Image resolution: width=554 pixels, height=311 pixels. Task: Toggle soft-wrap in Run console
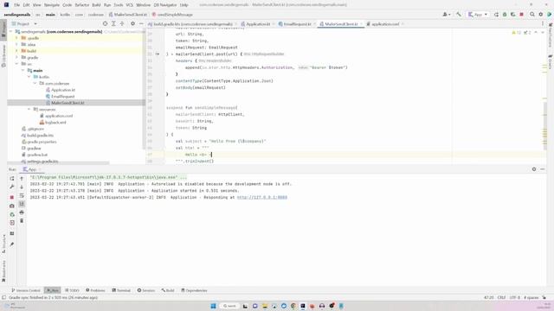click(x=22, y=196)
